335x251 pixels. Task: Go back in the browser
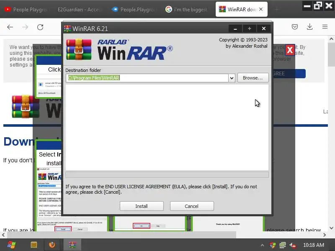click(10, 27)
